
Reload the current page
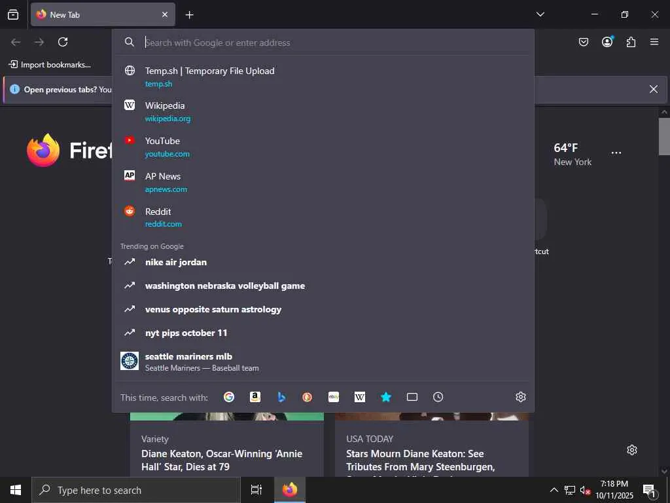point(63,42)
